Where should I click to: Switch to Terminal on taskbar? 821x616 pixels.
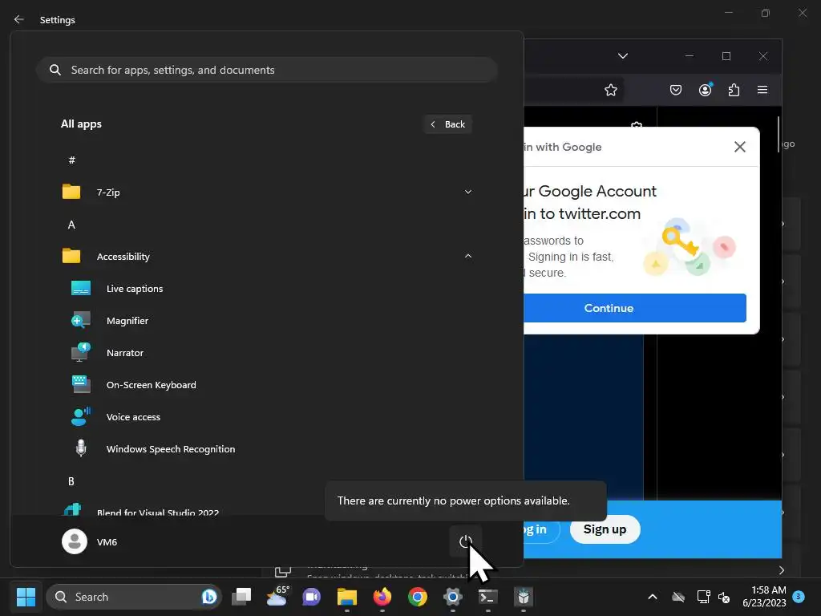tap(488, 597)
